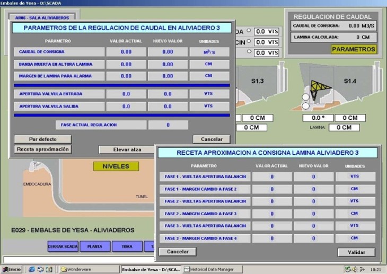Click the AR06 - SALA ALIVIADEROS header button
The image size is (387, 274).
tap(42, 17)
